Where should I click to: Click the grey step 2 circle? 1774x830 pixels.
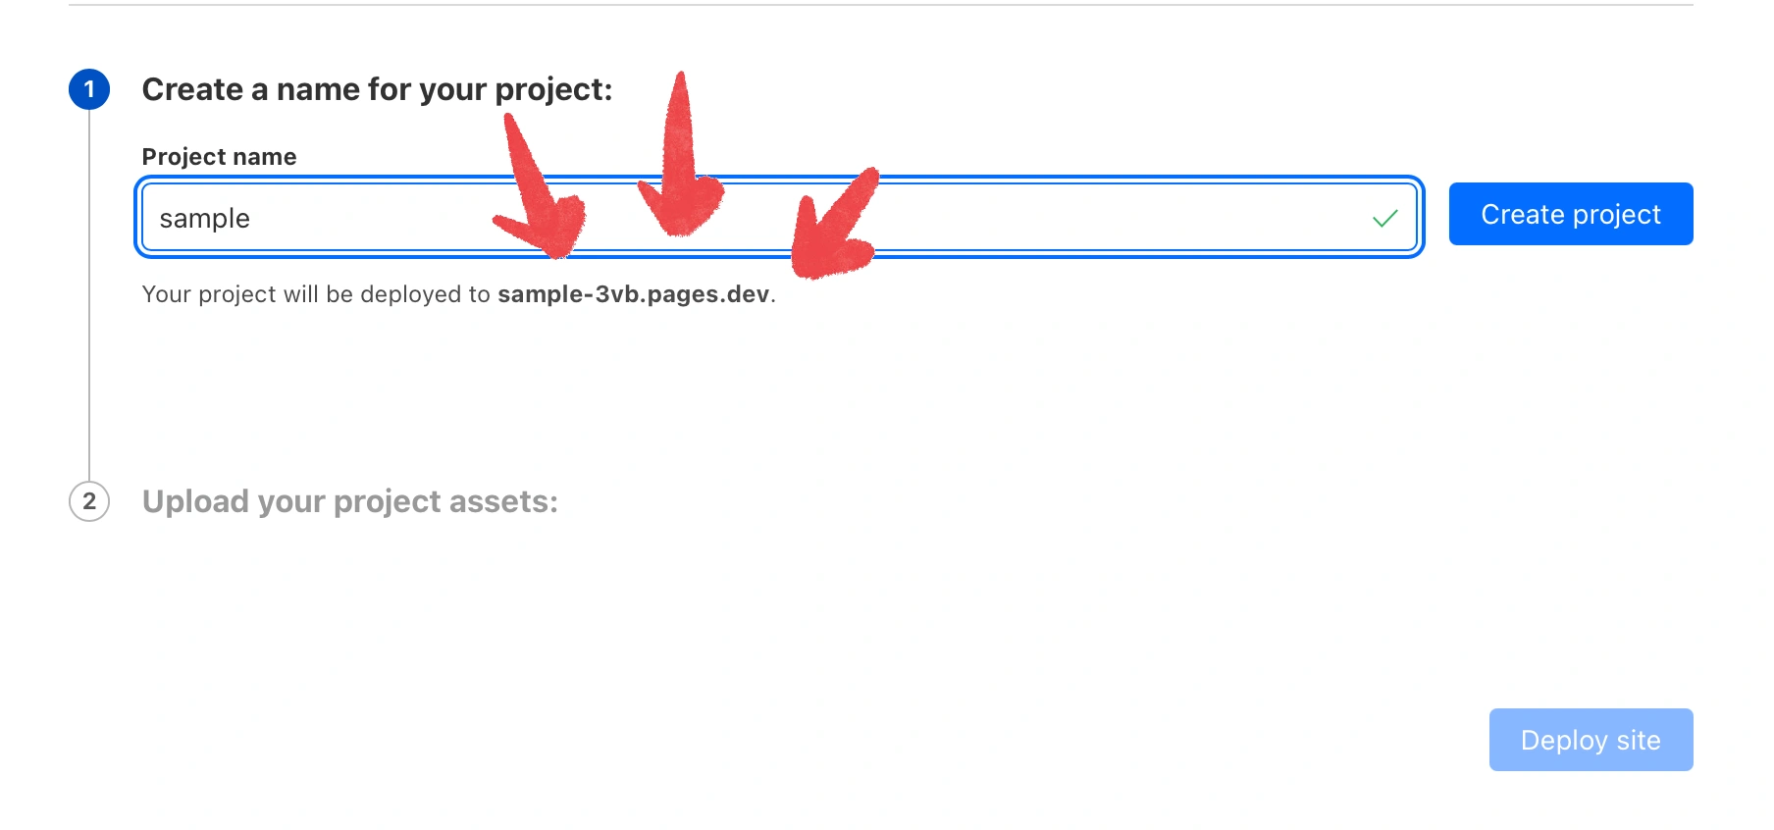[89, 501]
